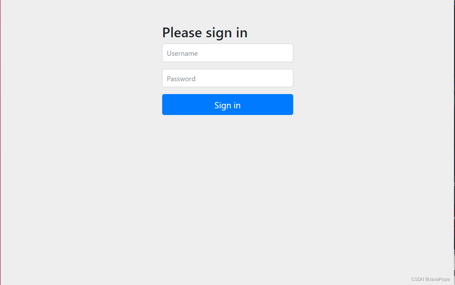Viewport: 455px width, 285px height.
Task: Click the right end of Password box
Action: [x=285, y=78]
